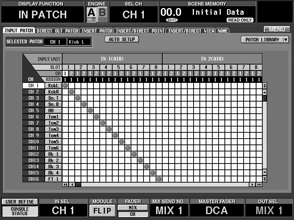Click MODULE FLIP button
Viewport: 294px width, 220px height.
[102, 211]
